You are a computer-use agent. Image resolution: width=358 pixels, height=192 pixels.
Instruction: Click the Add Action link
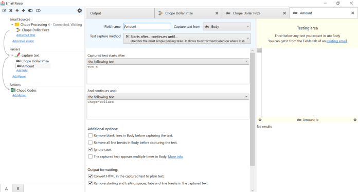[19, 95]
